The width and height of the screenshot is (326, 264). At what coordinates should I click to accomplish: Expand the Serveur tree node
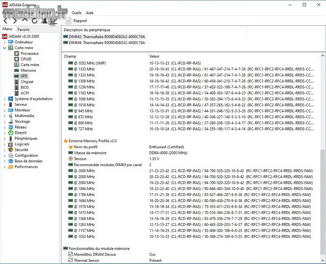[x=4, y=105]
